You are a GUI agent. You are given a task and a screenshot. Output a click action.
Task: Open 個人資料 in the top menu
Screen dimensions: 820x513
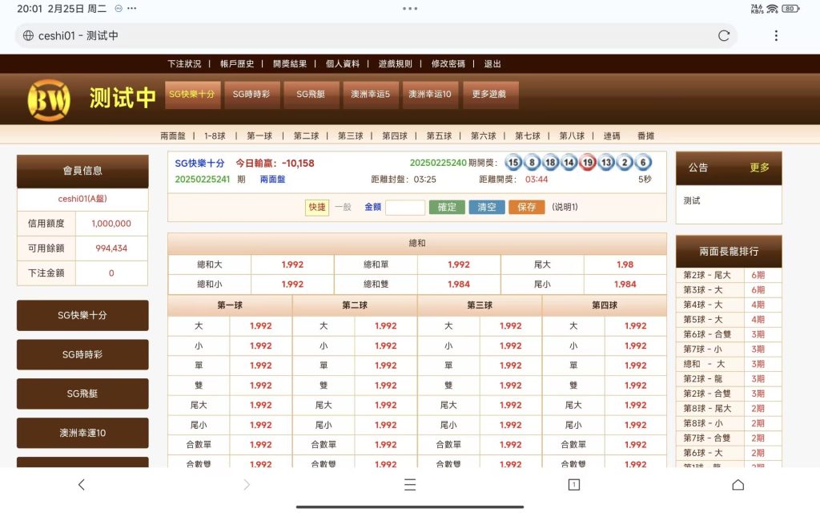(343, 64)
